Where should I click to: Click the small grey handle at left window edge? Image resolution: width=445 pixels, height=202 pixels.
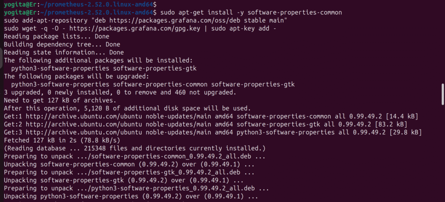1,58
